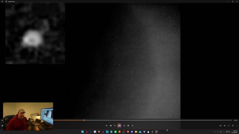Open the purple circle app on the taskbar

[132, 132]
